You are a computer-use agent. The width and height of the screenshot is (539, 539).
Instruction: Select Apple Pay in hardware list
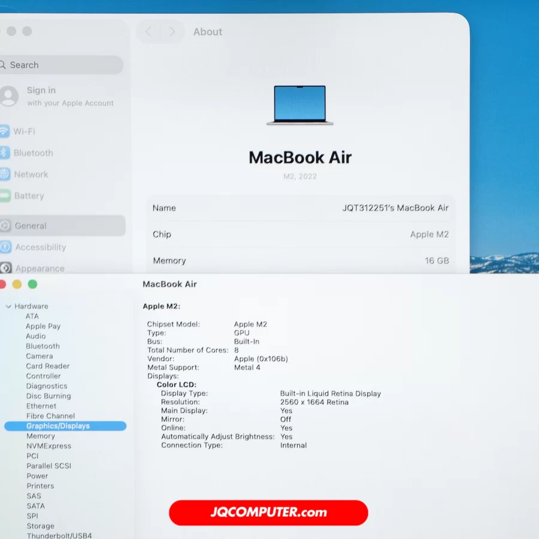point(43,326)
